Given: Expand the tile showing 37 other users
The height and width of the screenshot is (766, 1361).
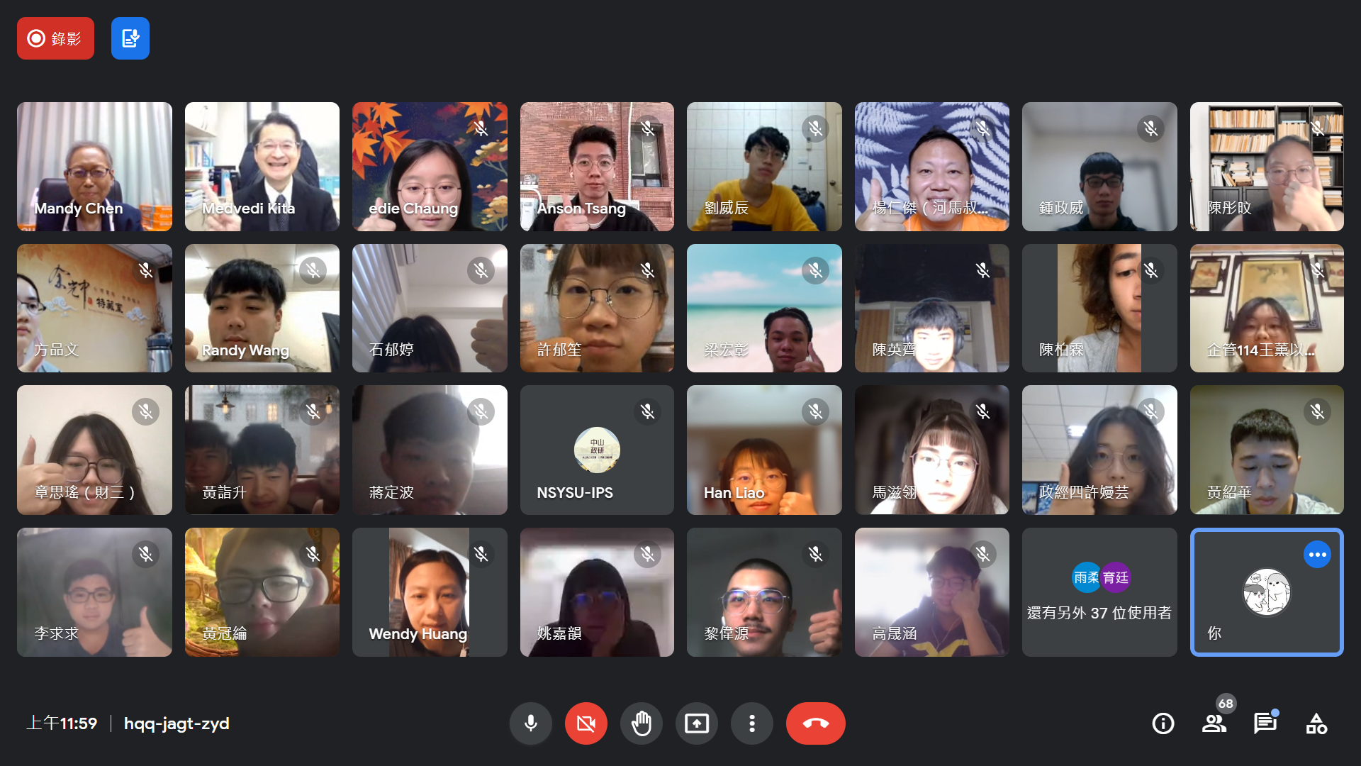Looking at the screenshot, I should click(1099, 592).
